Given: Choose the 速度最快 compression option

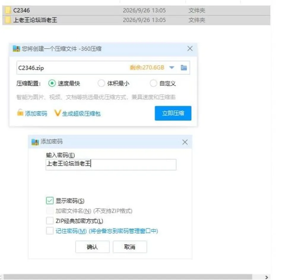Looking at the screenshot, I should [52, 83].
